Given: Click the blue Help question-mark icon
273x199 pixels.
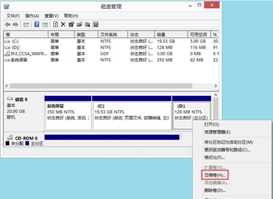Looking at the screenshot, I should [37, 24].
